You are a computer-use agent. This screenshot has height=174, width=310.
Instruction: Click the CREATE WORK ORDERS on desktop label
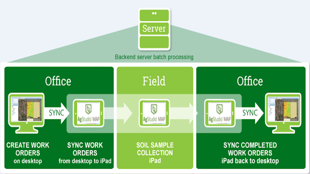click(28, 153)
